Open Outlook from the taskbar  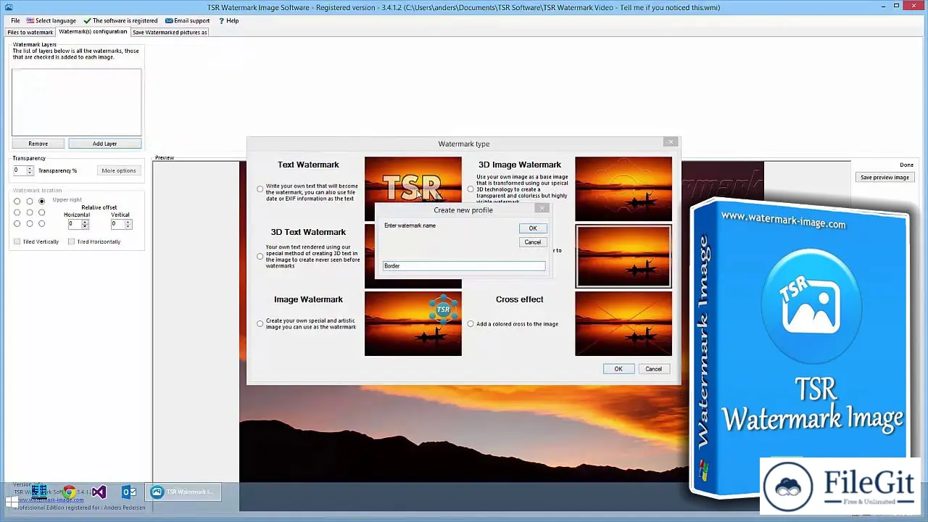click(x=128, y=492)
